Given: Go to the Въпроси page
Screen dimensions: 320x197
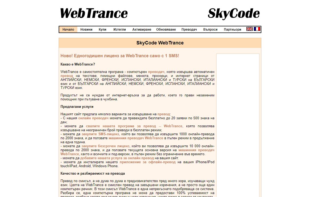Looking at the screenshot, I should click(x=210, y=30).
